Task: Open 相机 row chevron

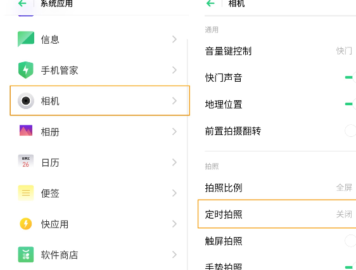Action: click(174, 101)
